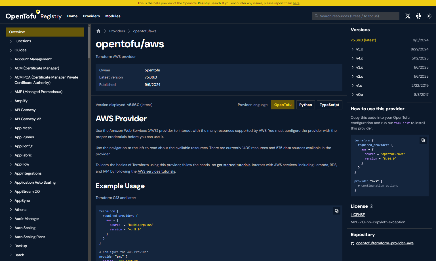Click the OpenTofu Registry logo
Image resolution: width=436 pixels, height=261 pixels.
coord(33,15)
